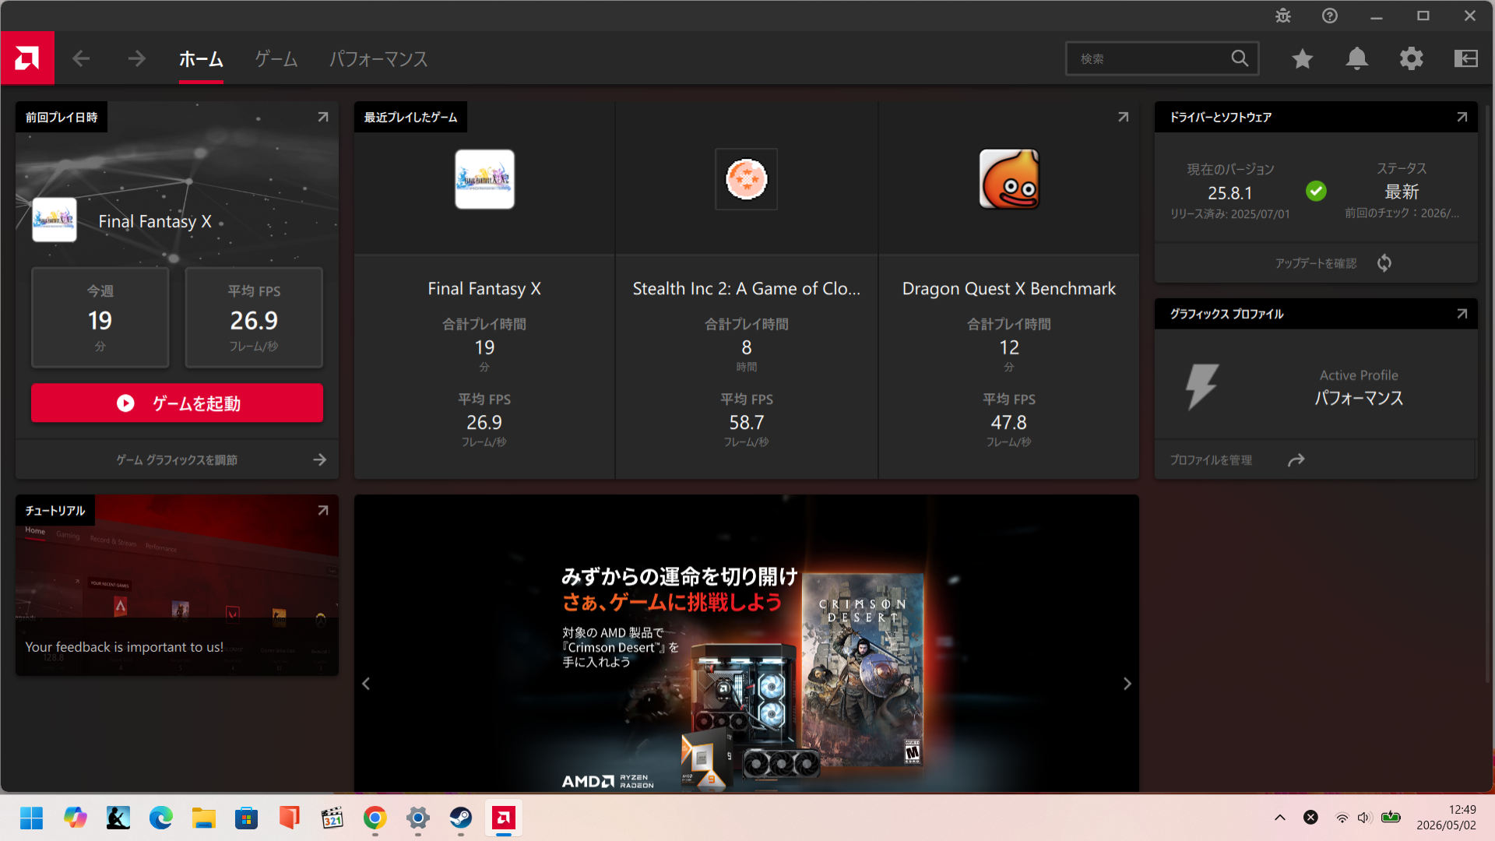Toggle the sidebar panel icon

(1466, 58)
